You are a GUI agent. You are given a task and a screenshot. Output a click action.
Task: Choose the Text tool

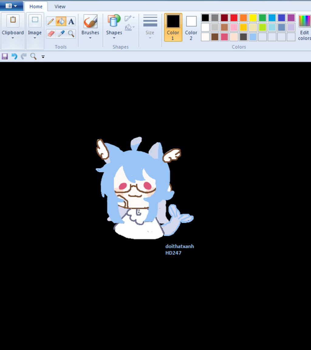71,21
